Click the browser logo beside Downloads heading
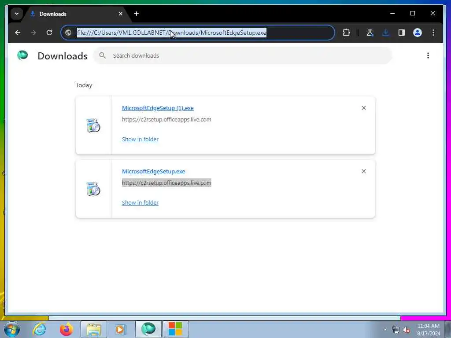Image resolution: width=451 pixels, height=338 pixels. [22, 55]
